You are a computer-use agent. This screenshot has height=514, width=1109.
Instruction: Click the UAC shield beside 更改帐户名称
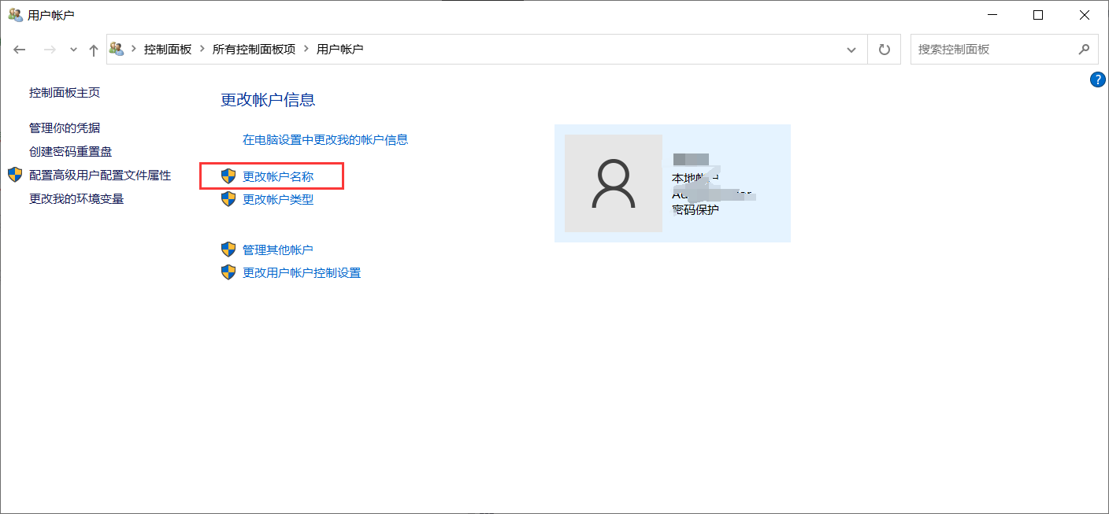tap(228, 176)
